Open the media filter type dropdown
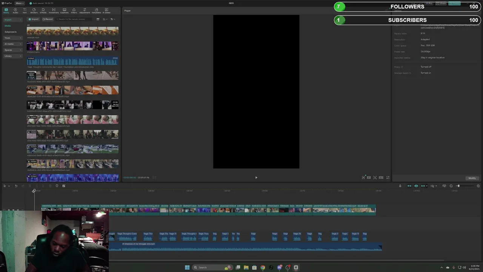This screenshot has width=483, height=272. click(112, 19)
